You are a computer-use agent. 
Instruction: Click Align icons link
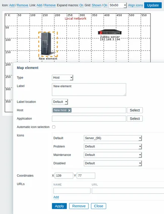tap(135, 5)
